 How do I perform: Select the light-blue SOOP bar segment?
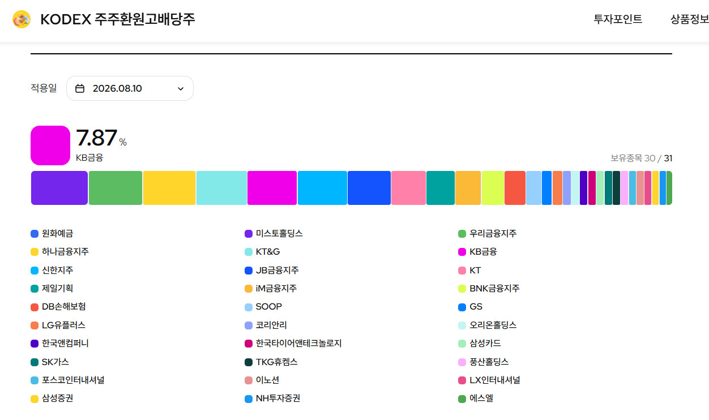point(533,188)
